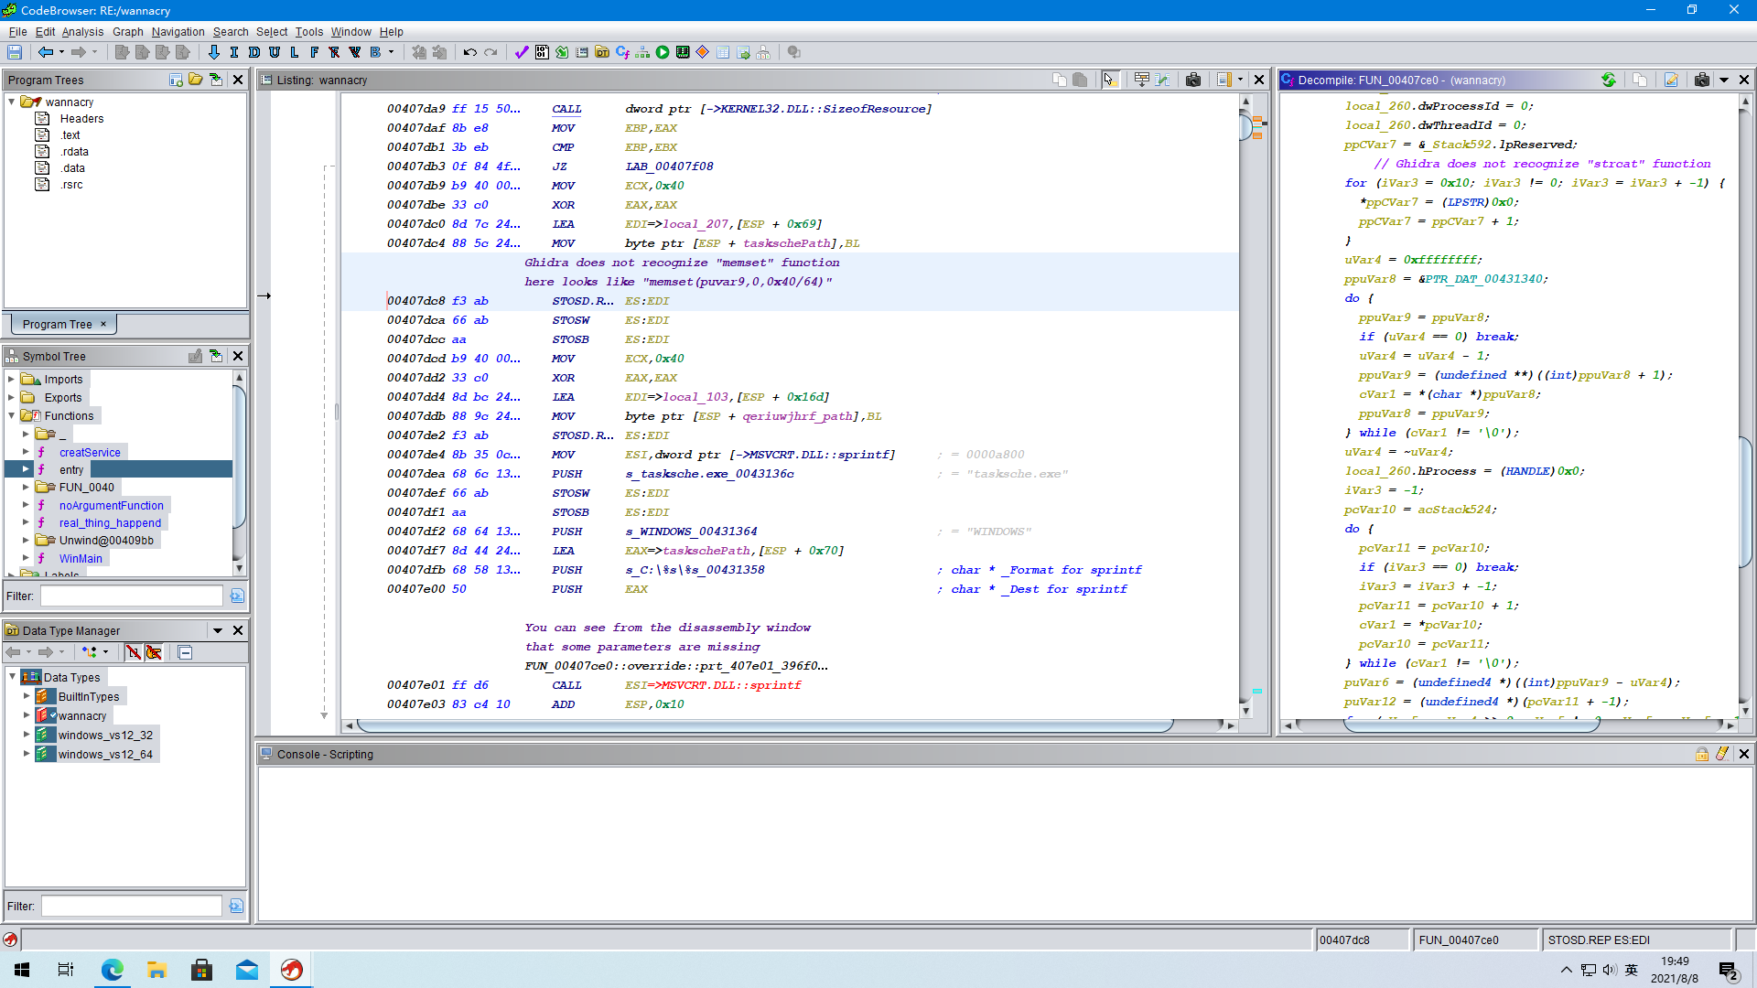Image resolution: width=1757 pixels, height=988 pixels.
Task: Save the program with the floppy icon
Action: coord(15,52)
